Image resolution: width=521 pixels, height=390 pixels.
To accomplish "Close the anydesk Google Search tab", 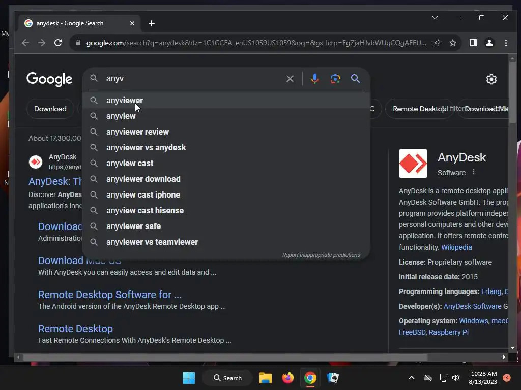I will [132, 23].
